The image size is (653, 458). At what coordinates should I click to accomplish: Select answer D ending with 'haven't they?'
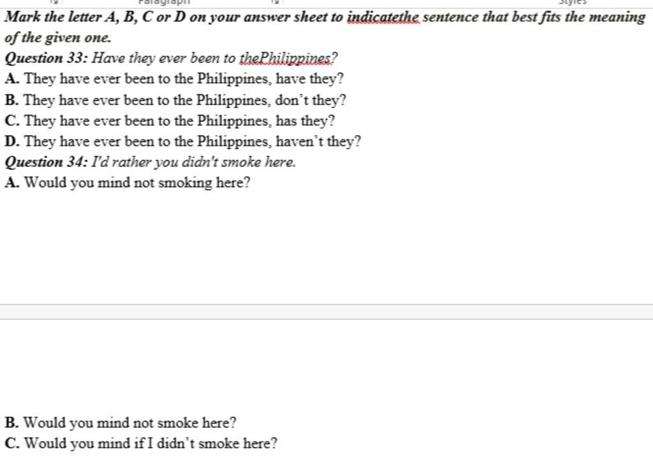tap(183, 141)
